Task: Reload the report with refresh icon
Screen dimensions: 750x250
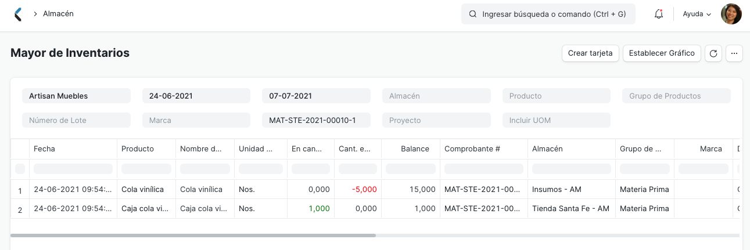Action: coord(713,53)
